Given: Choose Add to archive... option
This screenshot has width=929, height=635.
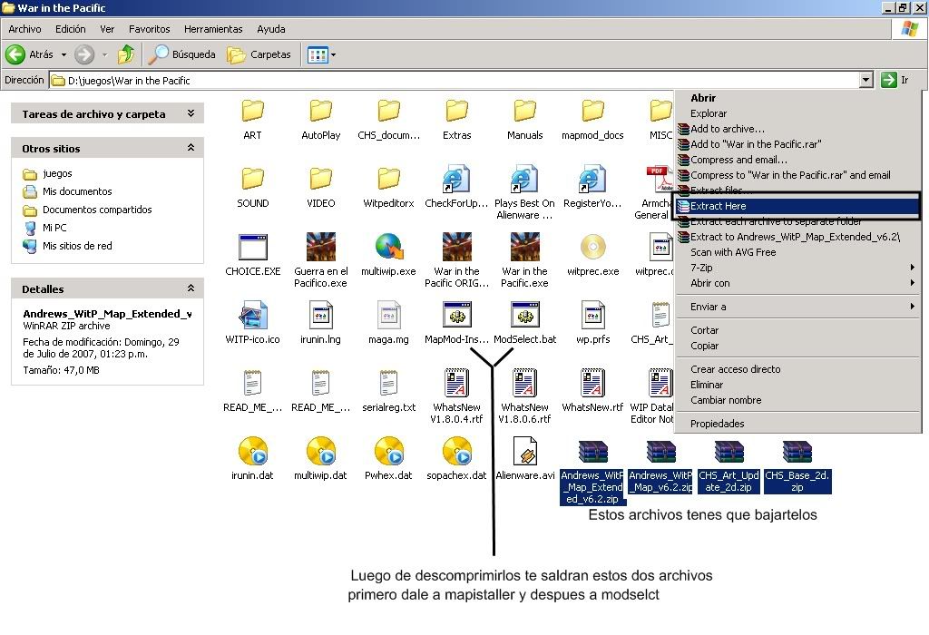Looking at the screenshot, I should 798,129.
